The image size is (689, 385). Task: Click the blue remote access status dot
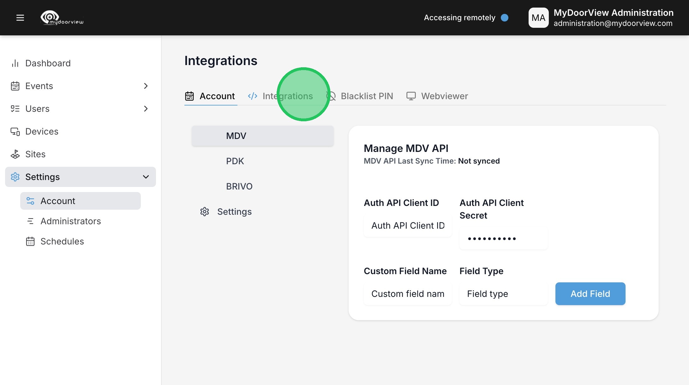pyautogui.click(x=505, y=18)
